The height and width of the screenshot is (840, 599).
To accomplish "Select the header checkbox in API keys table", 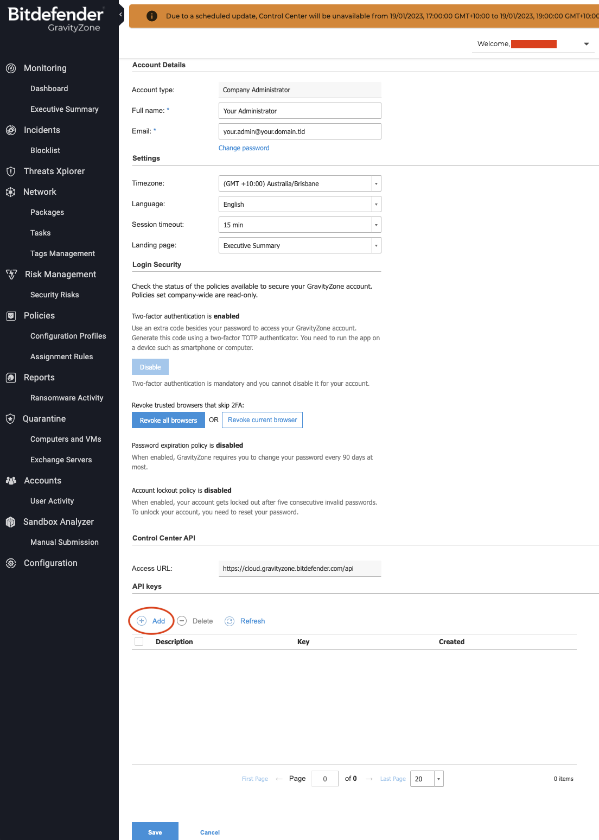I will pyautogui.click(x=139, y=641).
